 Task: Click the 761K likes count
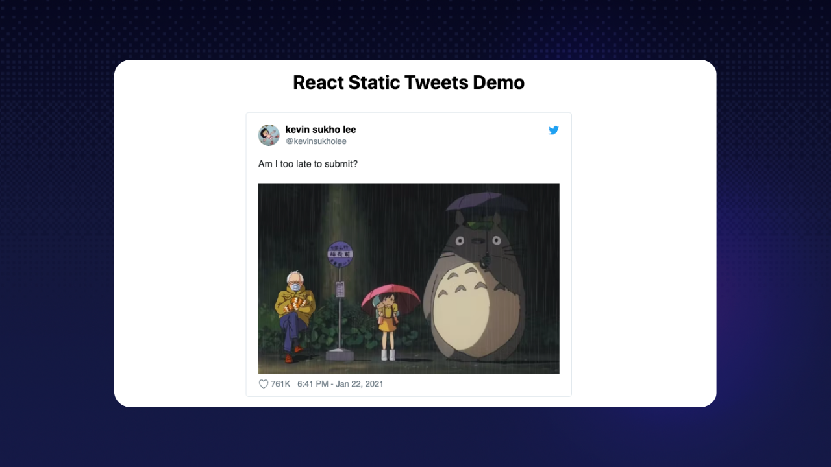[x=280, y=384]
